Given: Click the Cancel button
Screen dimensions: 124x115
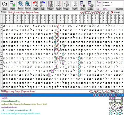Looking at the screenshot, I should (x=115, y=12).
